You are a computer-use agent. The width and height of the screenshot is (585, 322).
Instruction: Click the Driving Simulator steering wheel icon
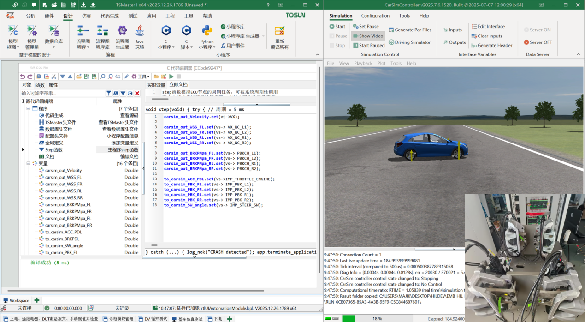pyautogui.click(x=391, y=42)
